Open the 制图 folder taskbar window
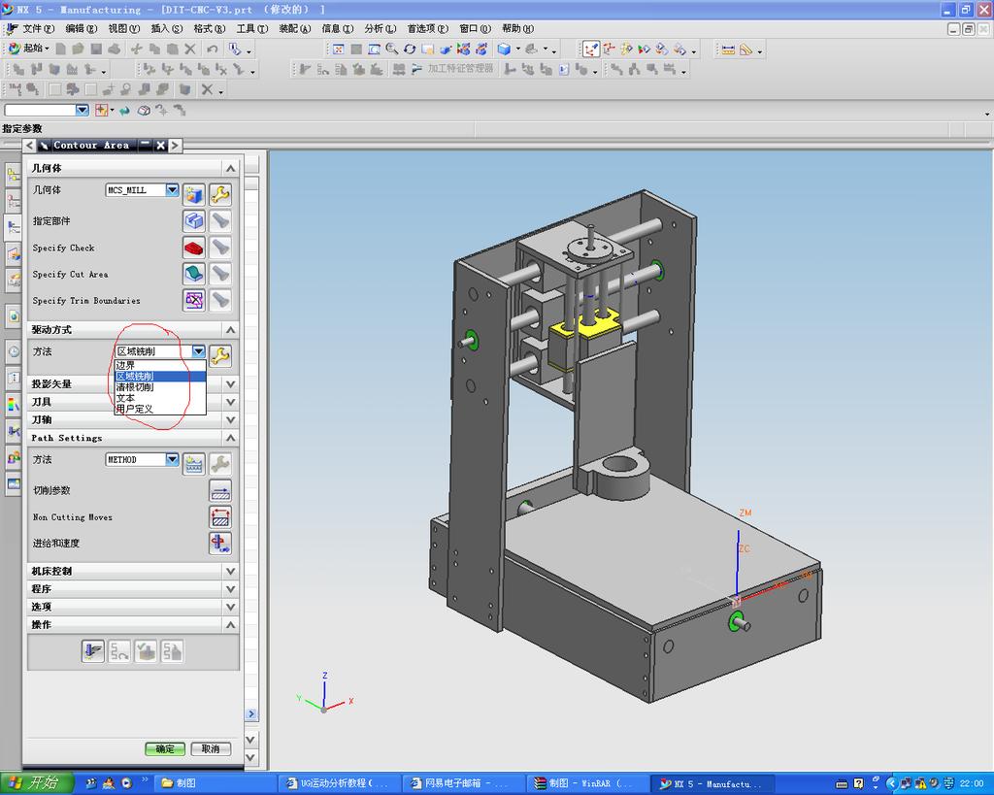 pyautogui.click(x=216, y=783)
